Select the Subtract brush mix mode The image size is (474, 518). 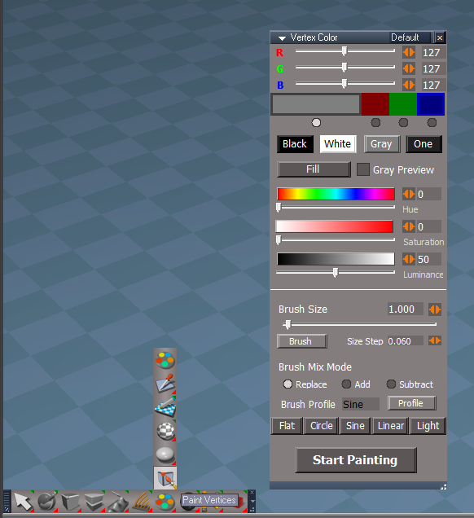pos(391,384)
